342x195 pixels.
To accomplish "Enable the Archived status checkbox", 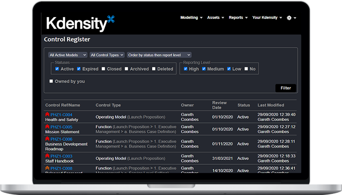I will point(126,69).
